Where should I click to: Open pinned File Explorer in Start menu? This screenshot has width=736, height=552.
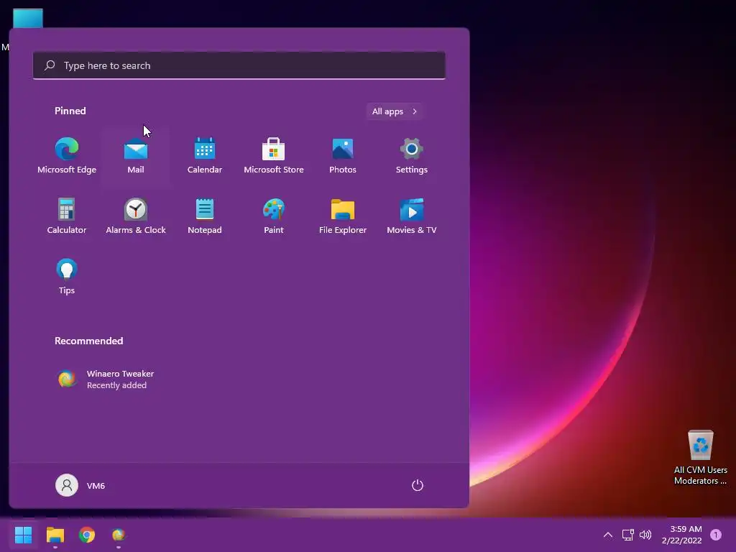coord(343,216)
